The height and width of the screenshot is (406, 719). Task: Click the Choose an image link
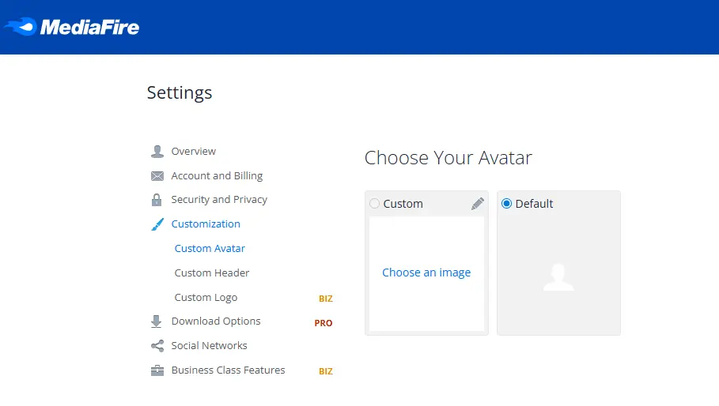[x=426, y=273]
